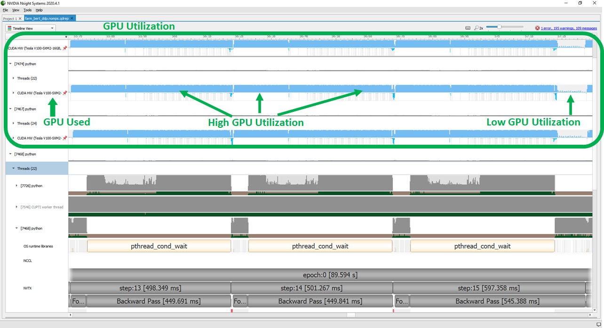Open the File menu
The image size is (604, 328).
click(5, 10)
